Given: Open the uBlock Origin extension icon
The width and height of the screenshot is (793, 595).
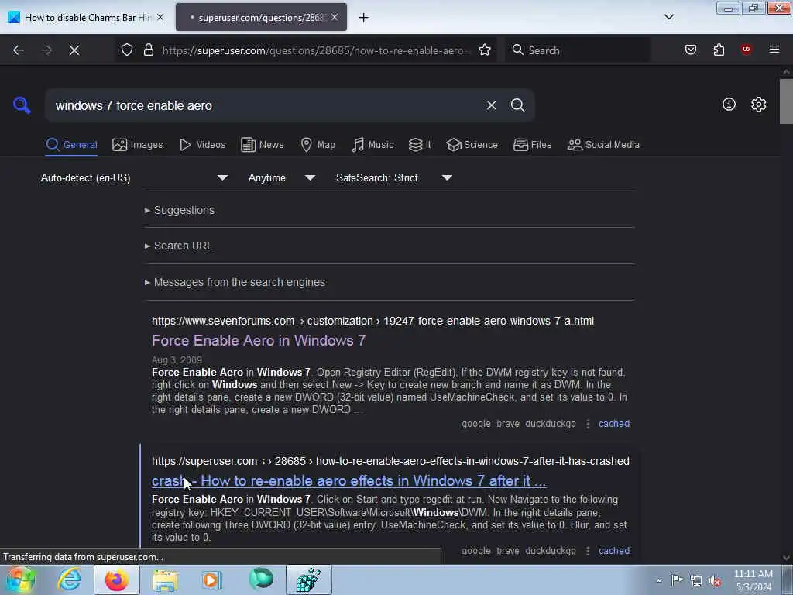Looking at the screenshot, I should click(x=746, y=50).
